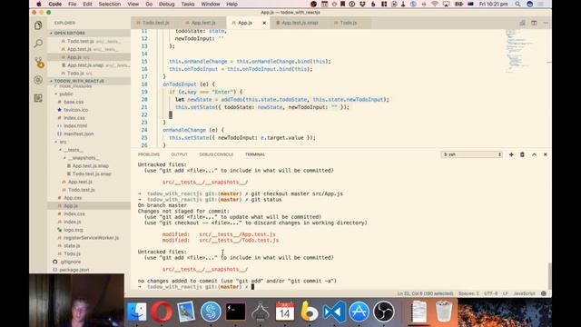Close the terminal panel
Screen dimensions: 581x327
(545, 154)
